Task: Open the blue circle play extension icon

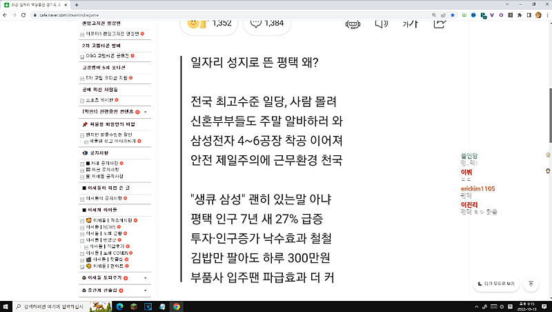Action: click(x=473, y=15)
